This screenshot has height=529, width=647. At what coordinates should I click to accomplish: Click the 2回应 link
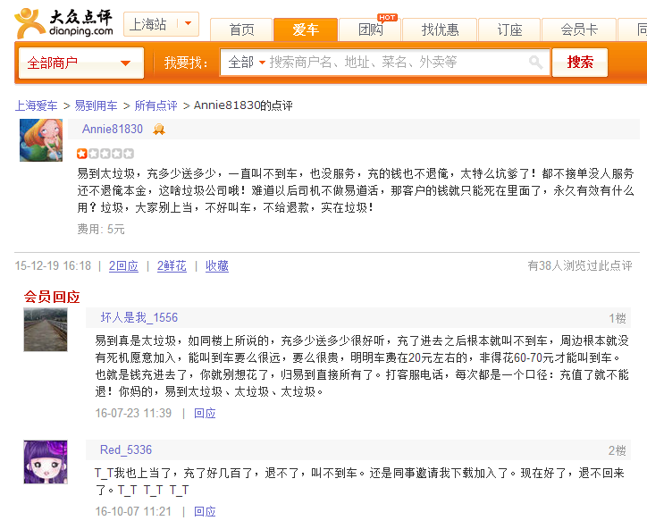pyautogui.click(x=123, y=265)
